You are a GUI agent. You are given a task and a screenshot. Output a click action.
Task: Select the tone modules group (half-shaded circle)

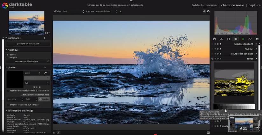236,39
